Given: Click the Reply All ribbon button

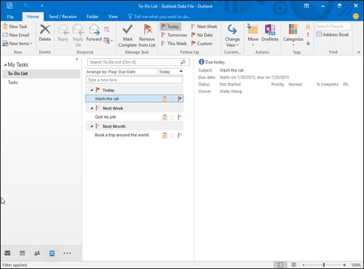Looking at the screenshot, I should click(78, 36).
